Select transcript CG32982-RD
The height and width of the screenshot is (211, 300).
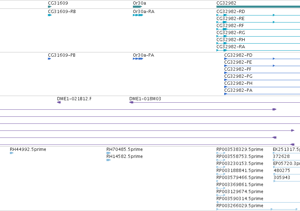click(231, 12)
